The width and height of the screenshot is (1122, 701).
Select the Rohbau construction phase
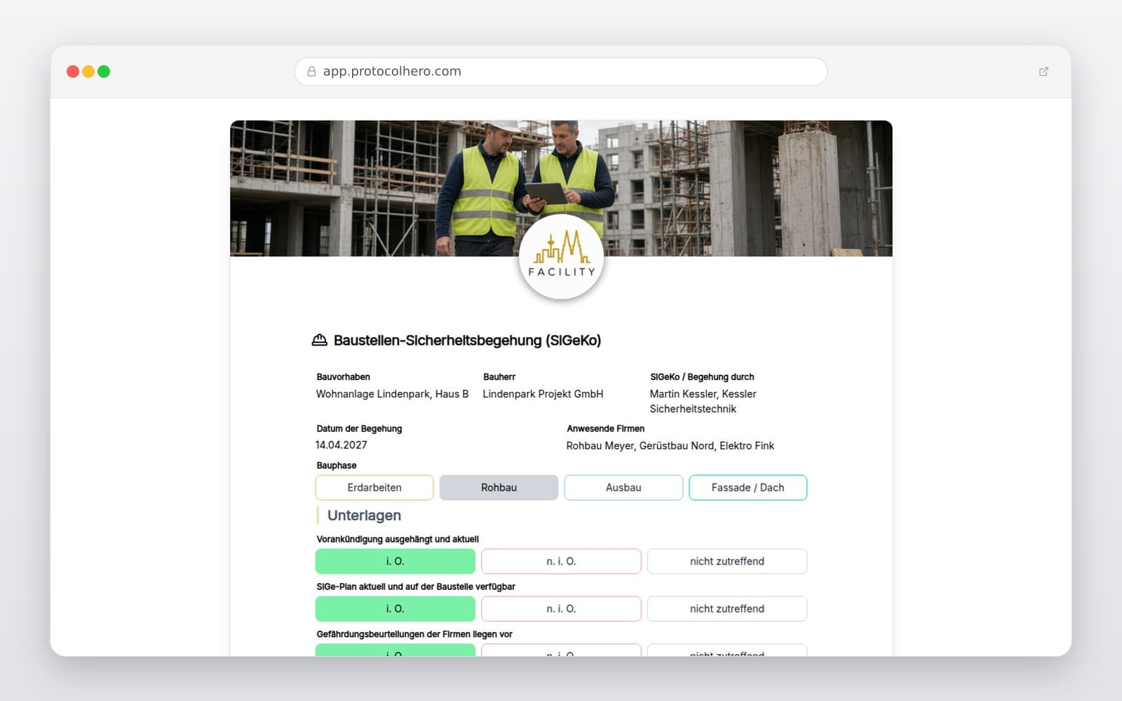[x=499, y=487]
